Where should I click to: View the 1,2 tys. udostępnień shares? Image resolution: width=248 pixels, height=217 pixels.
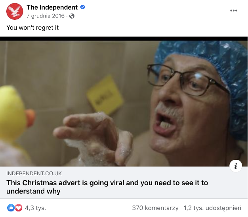[x=212, y=208]
